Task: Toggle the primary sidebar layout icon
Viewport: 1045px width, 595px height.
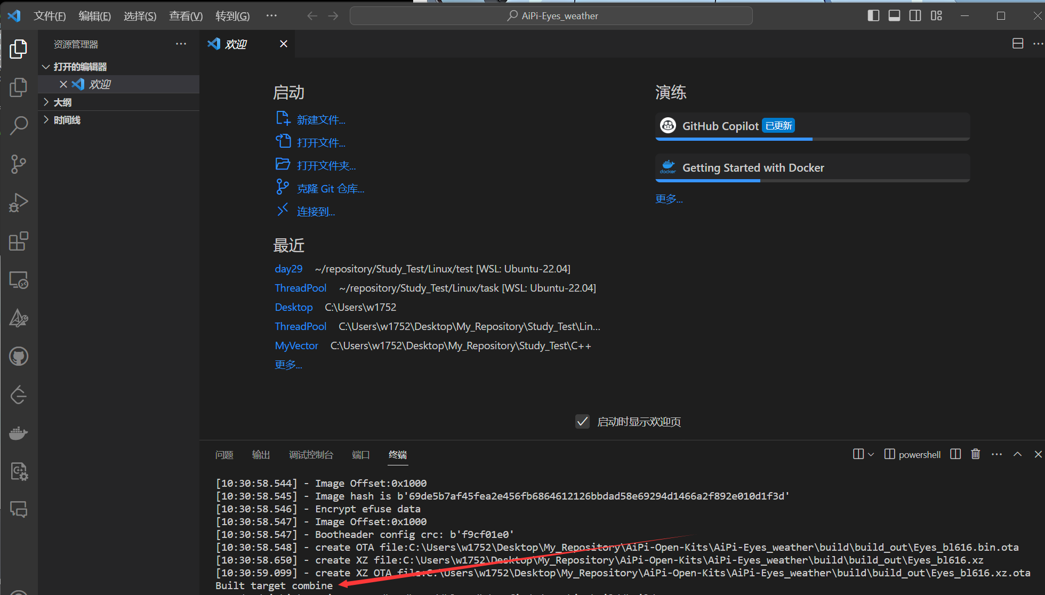Action: pos(873,15)
